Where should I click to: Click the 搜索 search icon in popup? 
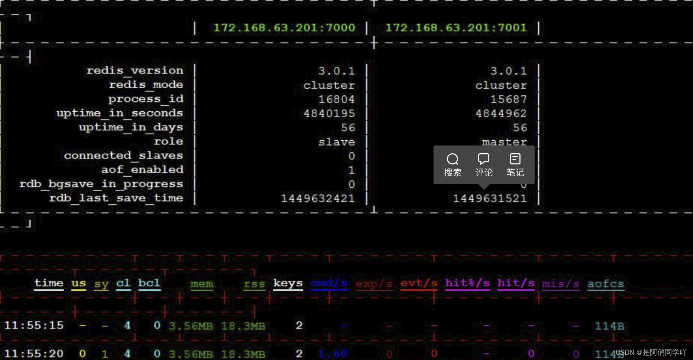[x=452, y=159]
